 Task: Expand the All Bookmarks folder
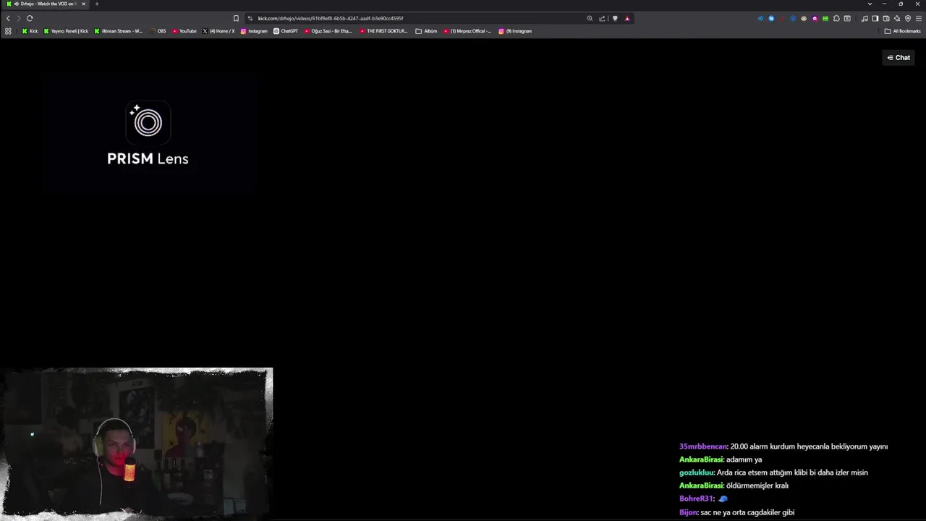pyautogui.click(x=903, y=31)
